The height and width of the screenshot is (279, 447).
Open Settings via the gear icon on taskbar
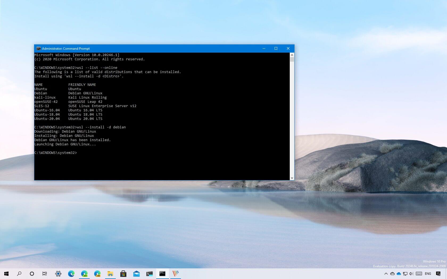(x=58, y=274)
